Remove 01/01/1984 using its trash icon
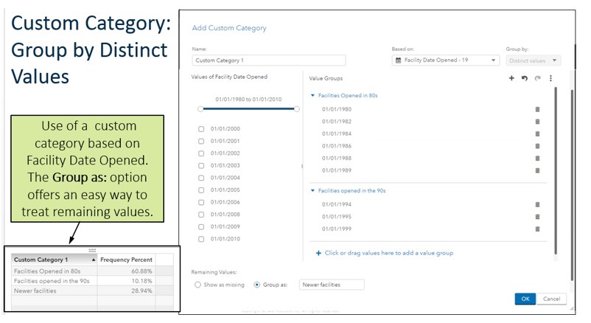This screenshot has width=591, height=323. [537, 133]
